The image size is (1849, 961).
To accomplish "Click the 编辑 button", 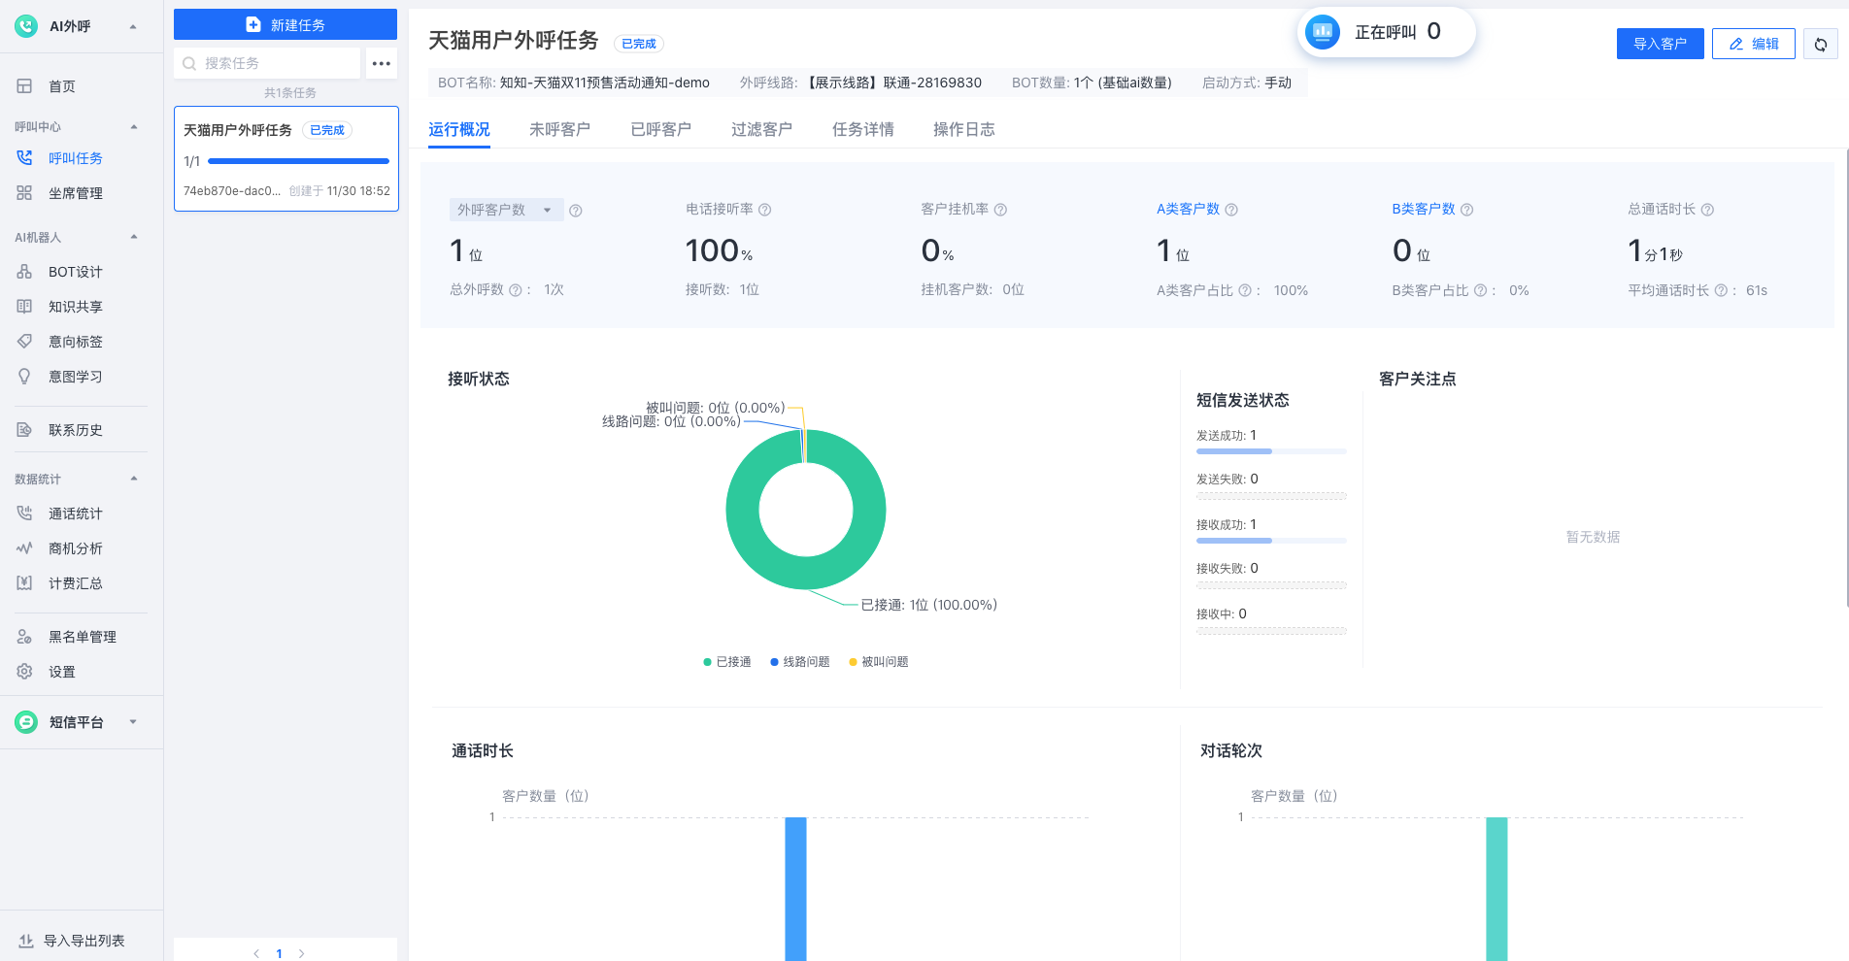I will 1754,44.
